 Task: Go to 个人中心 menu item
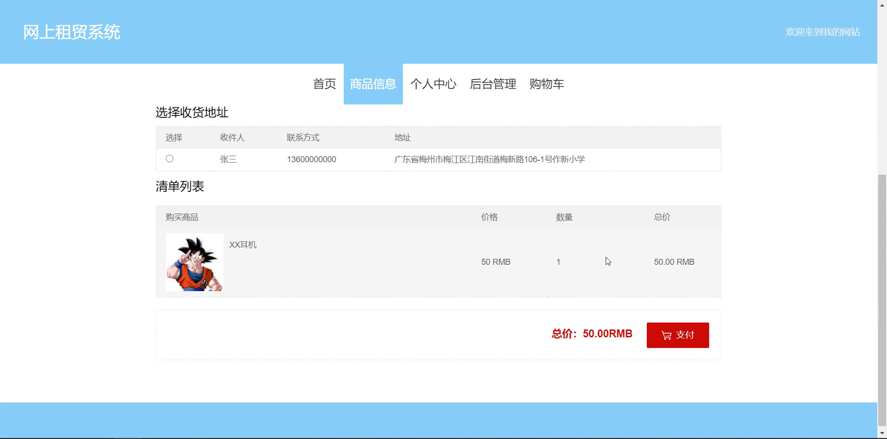(x=433, y=84)
